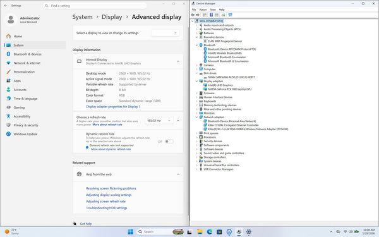Click the Privacy & security shield icon
This screenshot has height=237, width=379.
(x=8, y=125)
